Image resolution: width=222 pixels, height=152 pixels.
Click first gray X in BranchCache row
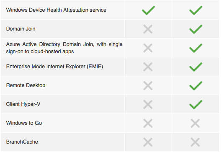[148, 142]
